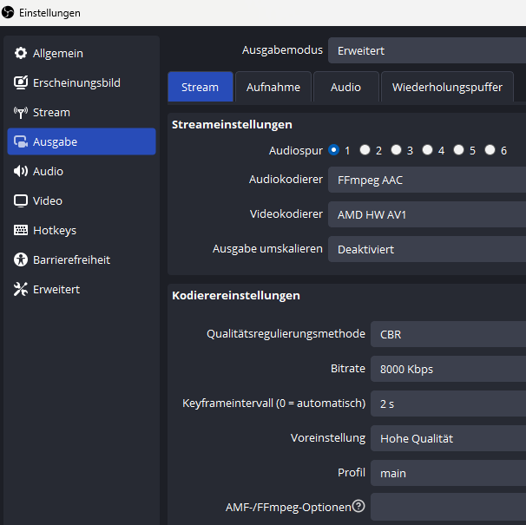The height and width of the screenshot is (525, 526).
Task: Click the OBS logo in title bar
Action: point(8,12)
